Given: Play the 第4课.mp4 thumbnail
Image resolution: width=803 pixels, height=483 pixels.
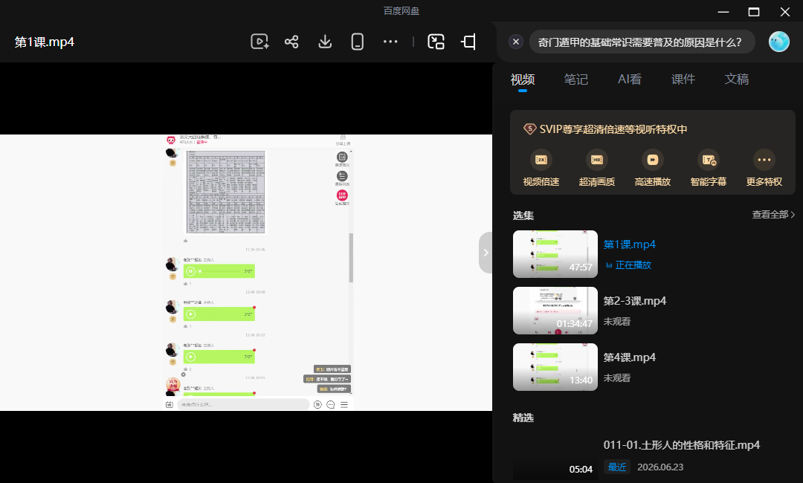Looking at the screenshot, I should coord(555,367).
